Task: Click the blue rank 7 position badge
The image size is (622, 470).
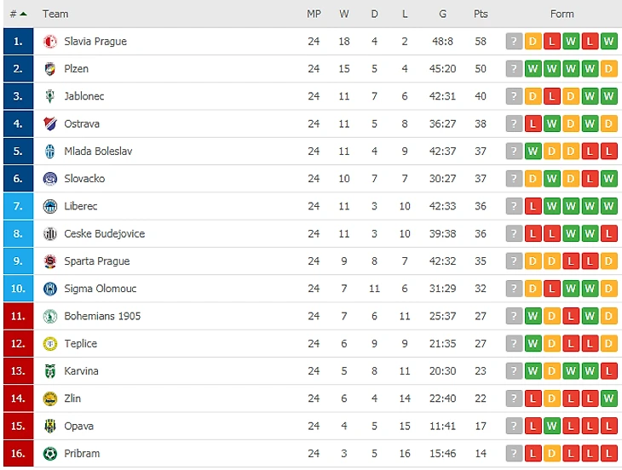Action: [x=18, y=206]
